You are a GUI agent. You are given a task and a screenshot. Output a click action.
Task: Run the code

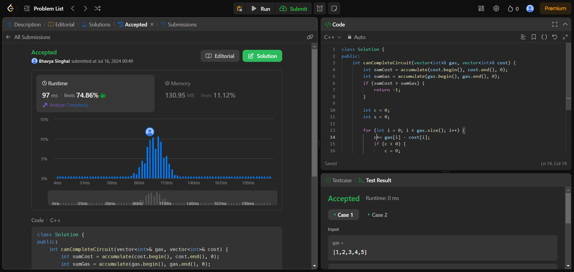click(261, 9)
